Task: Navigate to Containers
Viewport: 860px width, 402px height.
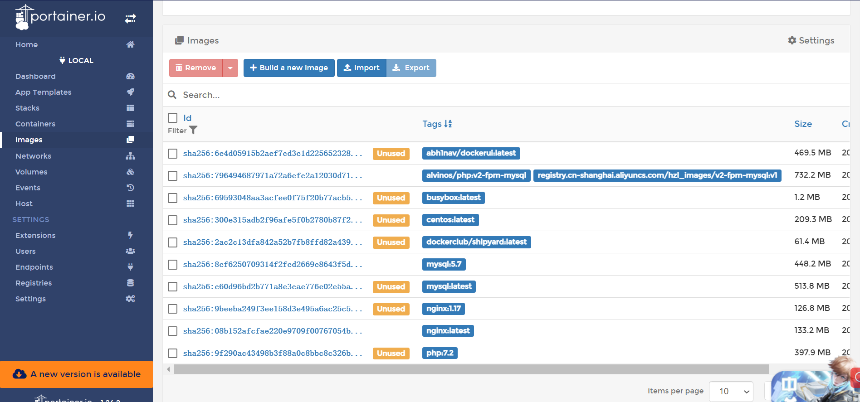Action: (x=35, y=124)
